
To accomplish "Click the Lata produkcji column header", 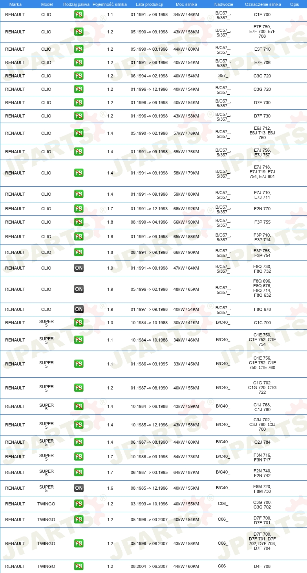I will tap(149, 4).
